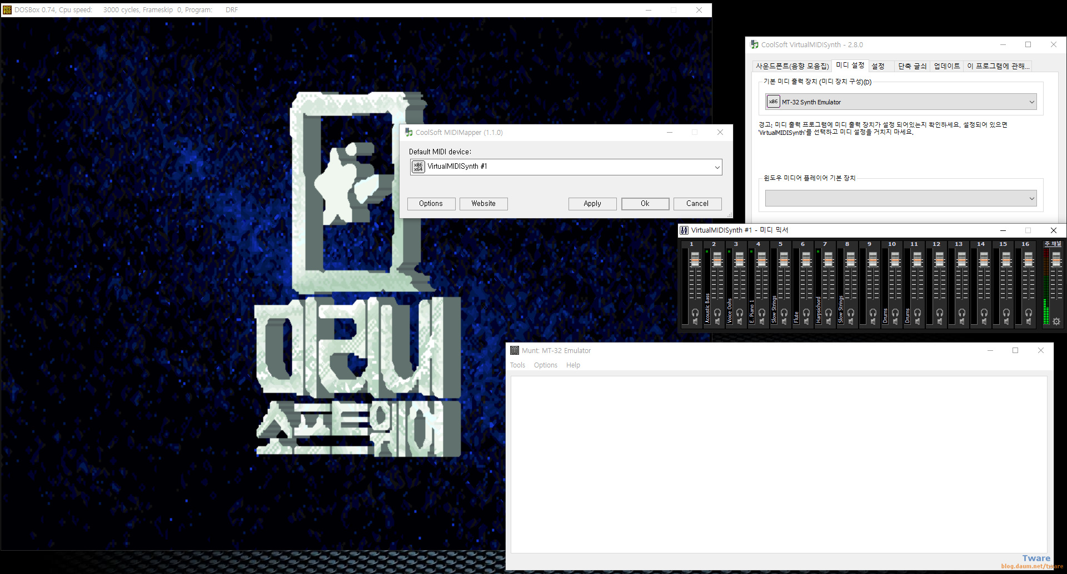The image size is (1067, 574).
Task: Mute Voice Oohs channel 3 speaker
Action: pos(740,321)
